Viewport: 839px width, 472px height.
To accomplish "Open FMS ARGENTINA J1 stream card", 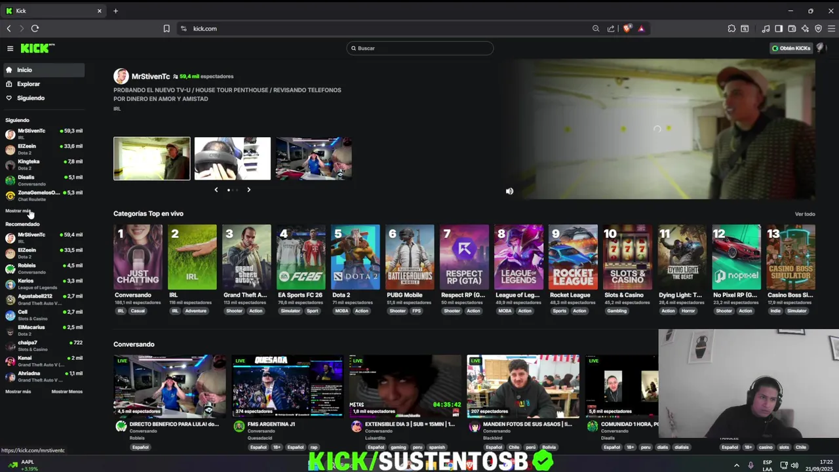I will click(287, 385).
